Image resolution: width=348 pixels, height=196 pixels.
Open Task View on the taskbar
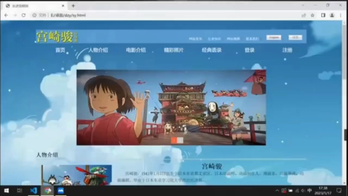coord(20,191)
